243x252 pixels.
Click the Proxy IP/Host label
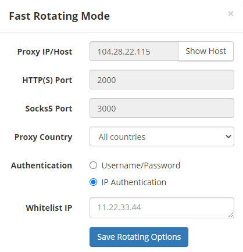(45, 52)
